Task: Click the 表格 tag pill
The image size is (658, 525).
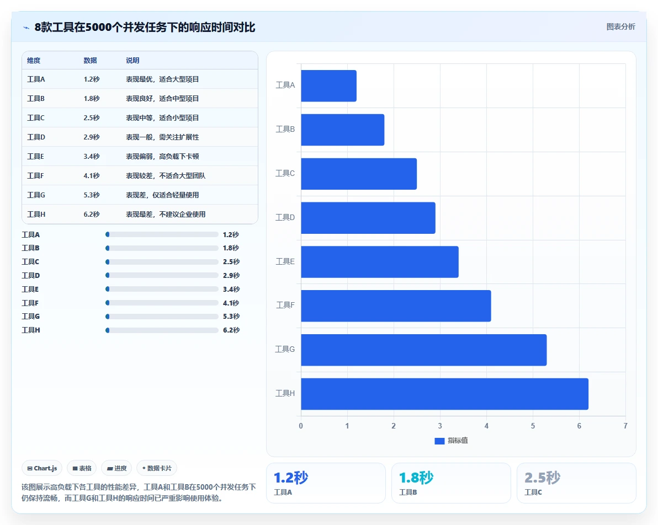Action: (82, 468)
